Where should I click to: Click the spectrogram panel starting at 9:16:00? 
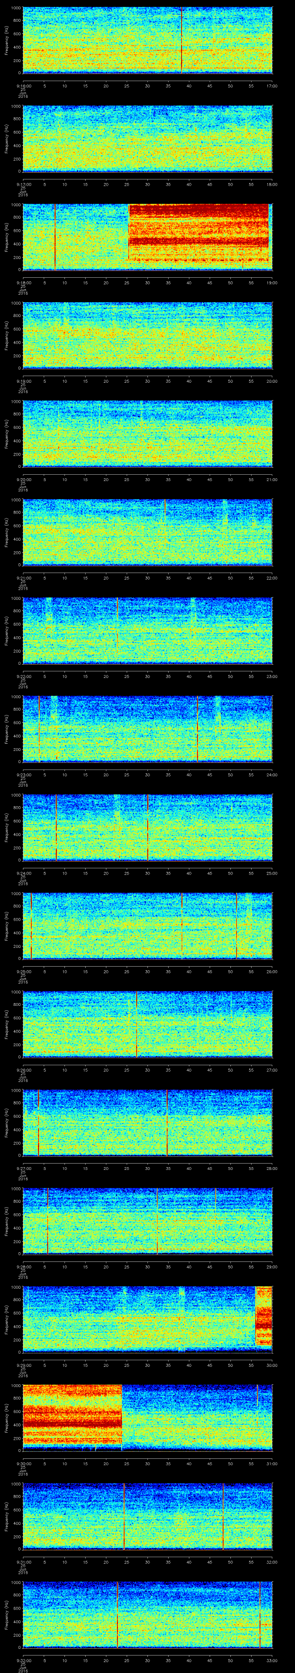click(147, 40)
